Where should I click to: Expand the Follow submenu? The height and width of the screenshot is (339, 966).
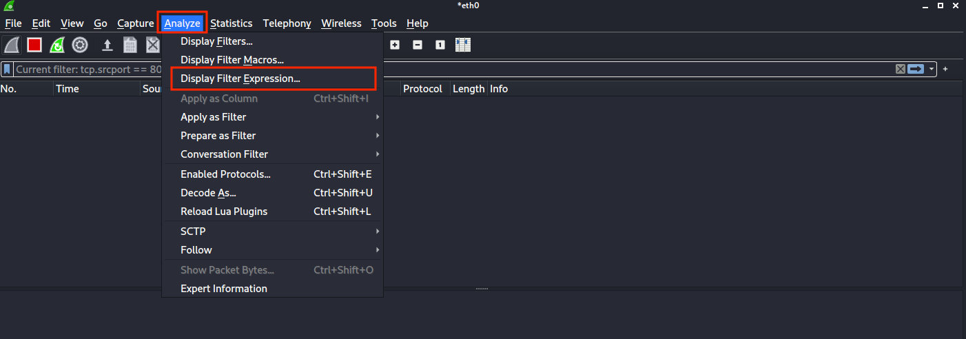tap(272, 250)
